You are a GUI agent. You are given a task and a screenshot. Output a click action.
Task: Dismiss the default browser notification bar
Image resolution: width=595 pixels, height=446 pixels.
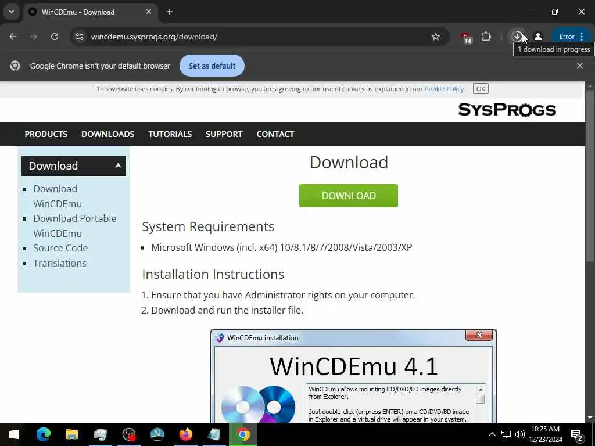(579, 66)
